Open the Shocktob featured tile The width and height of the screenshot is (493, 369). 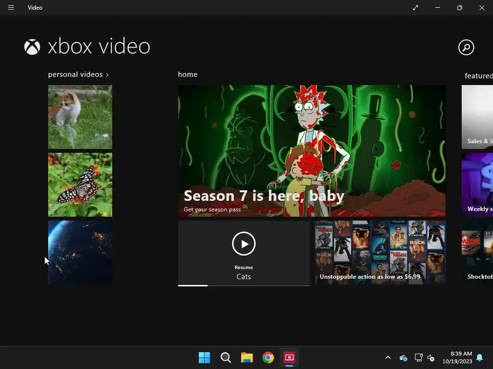point(477,253)
